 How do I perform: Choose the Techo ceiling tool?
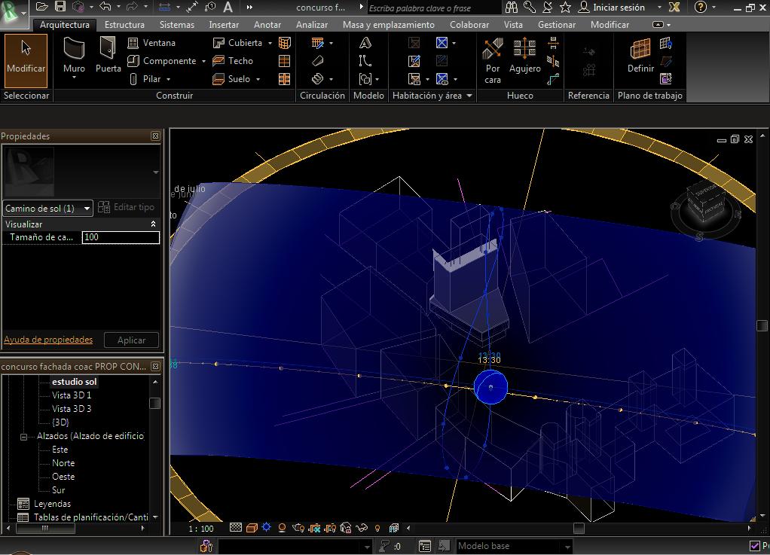tap(233, 61)
